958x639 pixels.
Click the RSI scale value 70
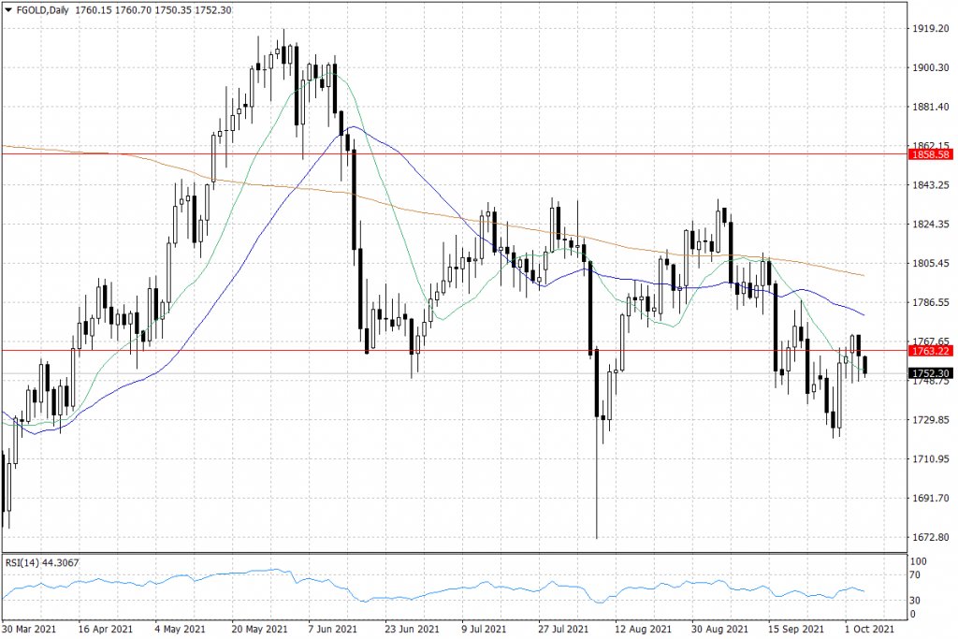(x=916, y=574)
